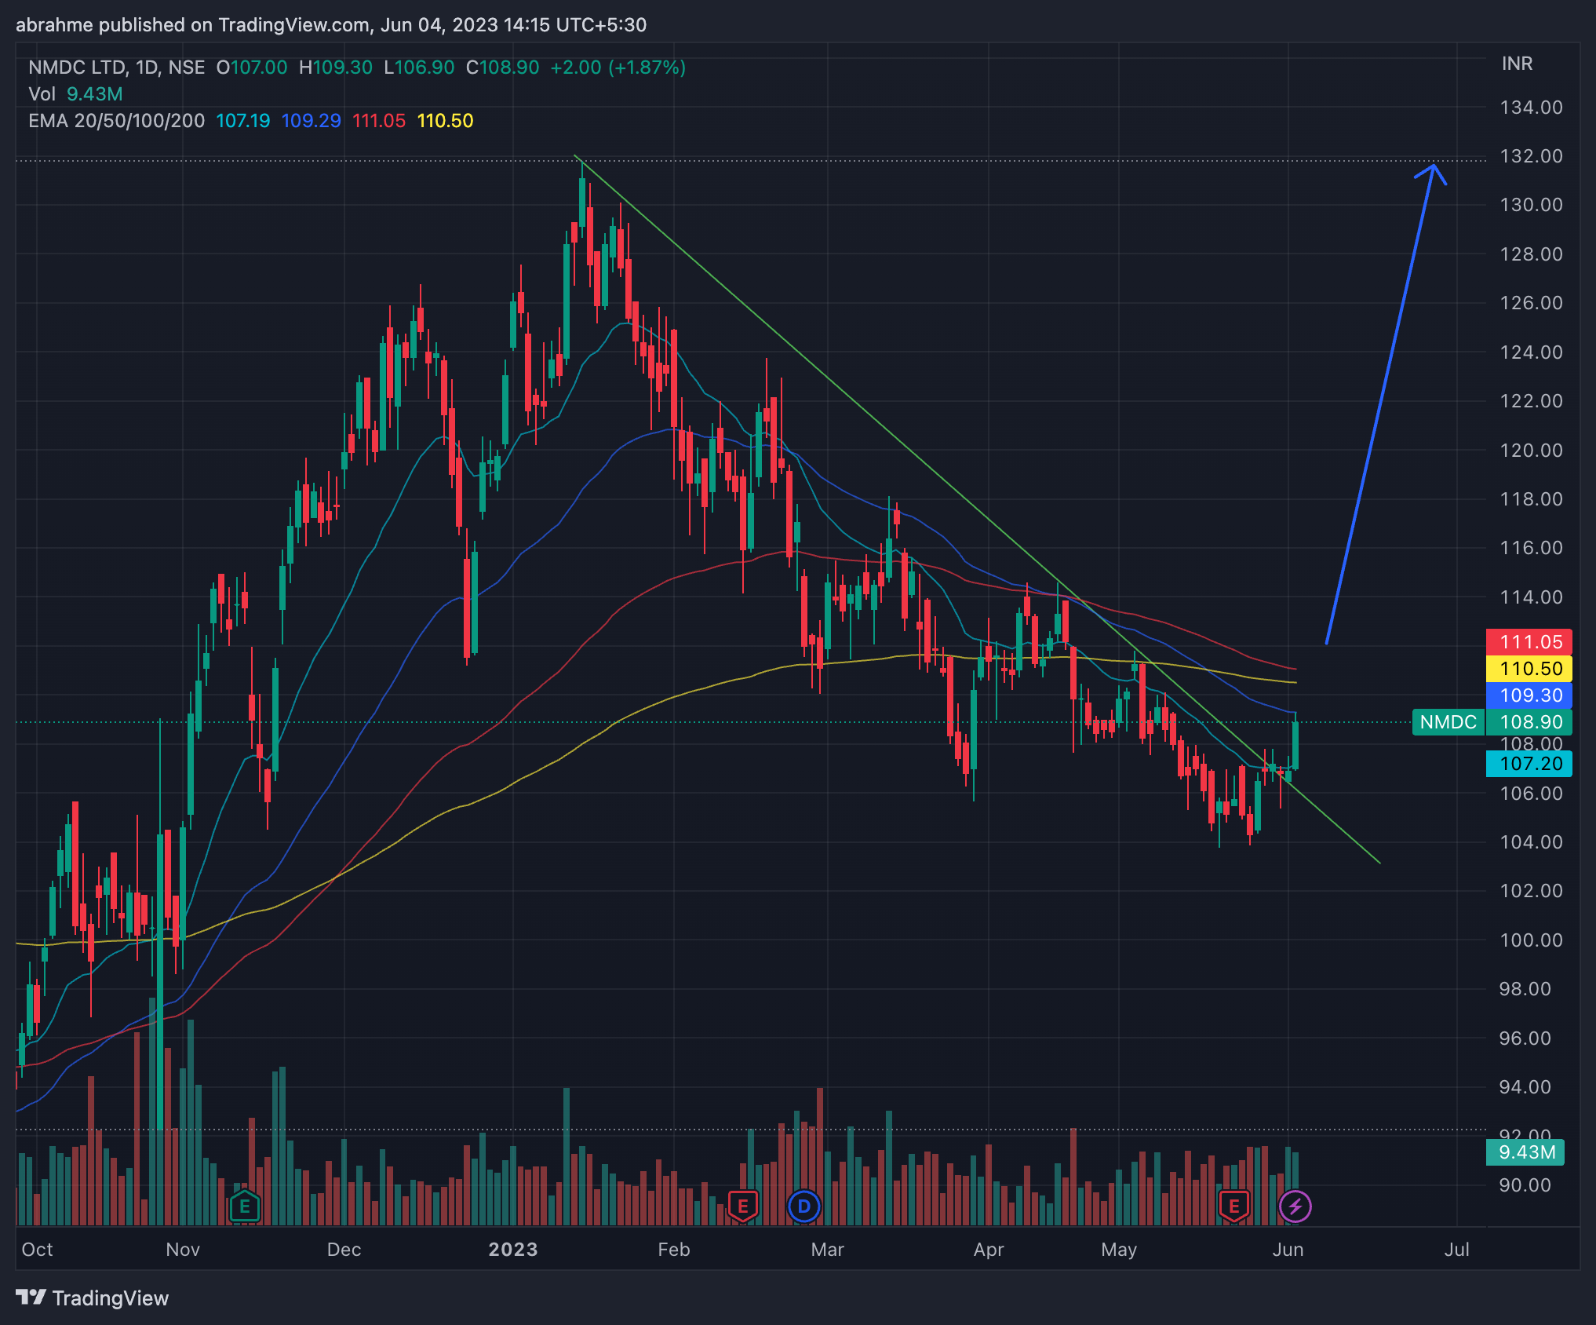Click the blue 109.30 price axis label

1529,695
